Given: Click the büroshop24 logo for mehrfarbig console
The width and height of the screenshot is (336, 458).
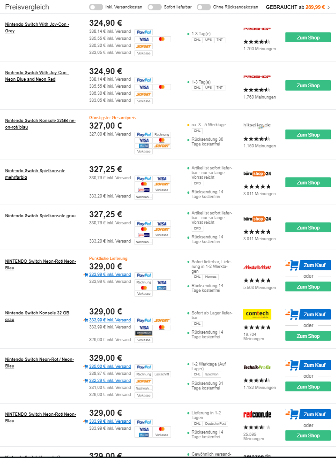Looking at the screenshot, I should [257, 174].
